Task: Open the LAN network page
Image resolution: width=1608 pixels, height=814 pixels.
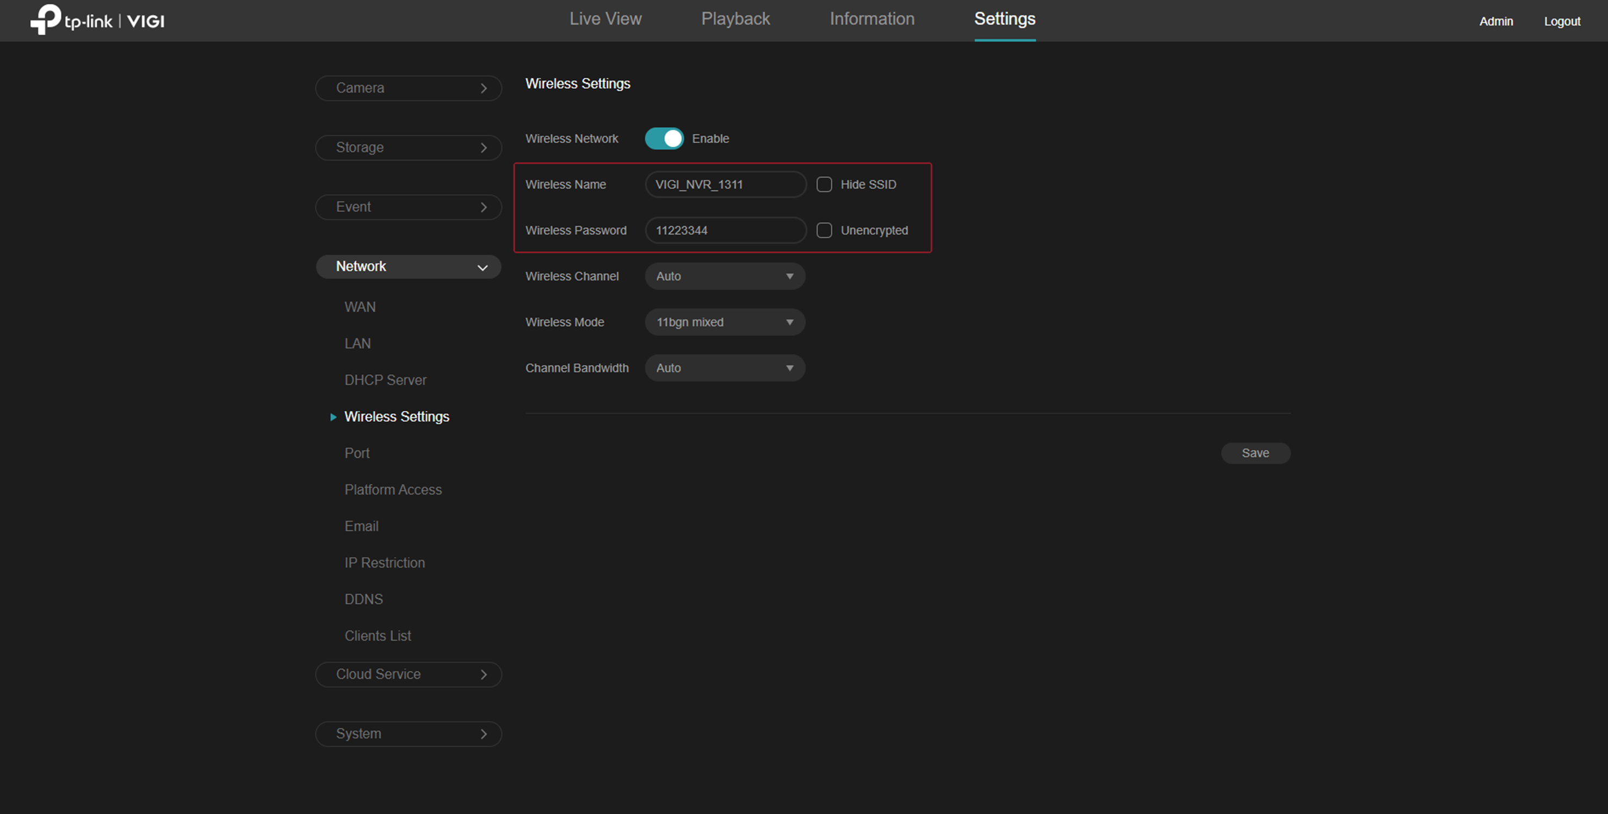Action: pyautogui.click(x=357, y=344)
